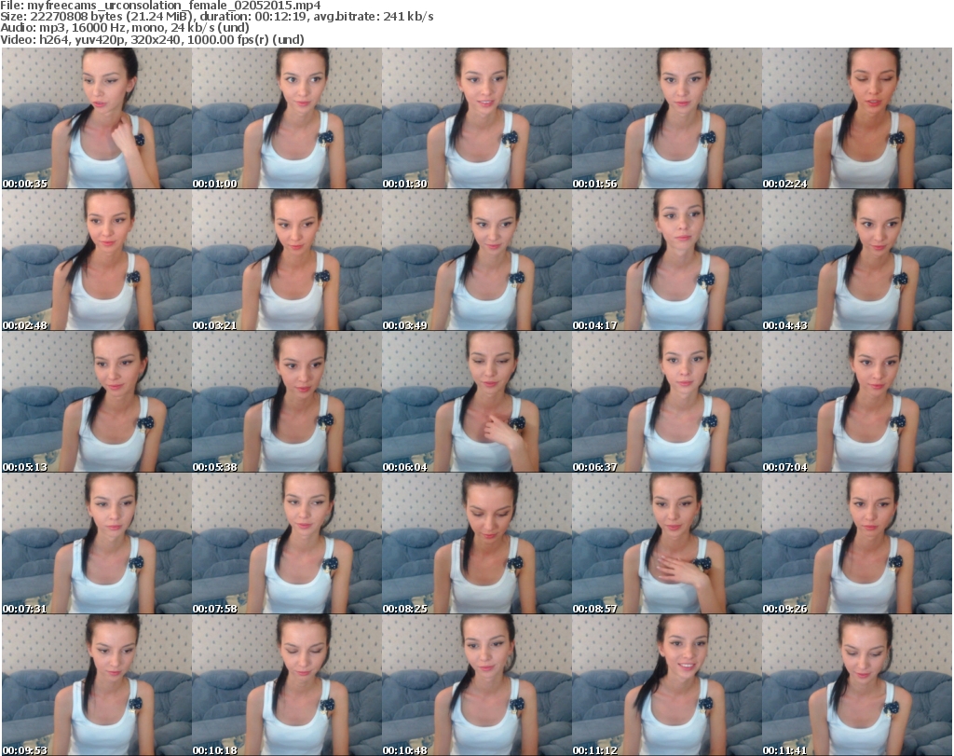Click the Video h264 info line
This screenshot has height=756, width=954.
152,39
